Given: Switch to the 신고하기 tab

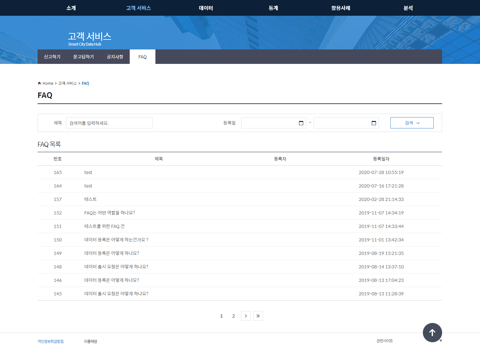Looking at the screenshot, I should pos(52,57).
